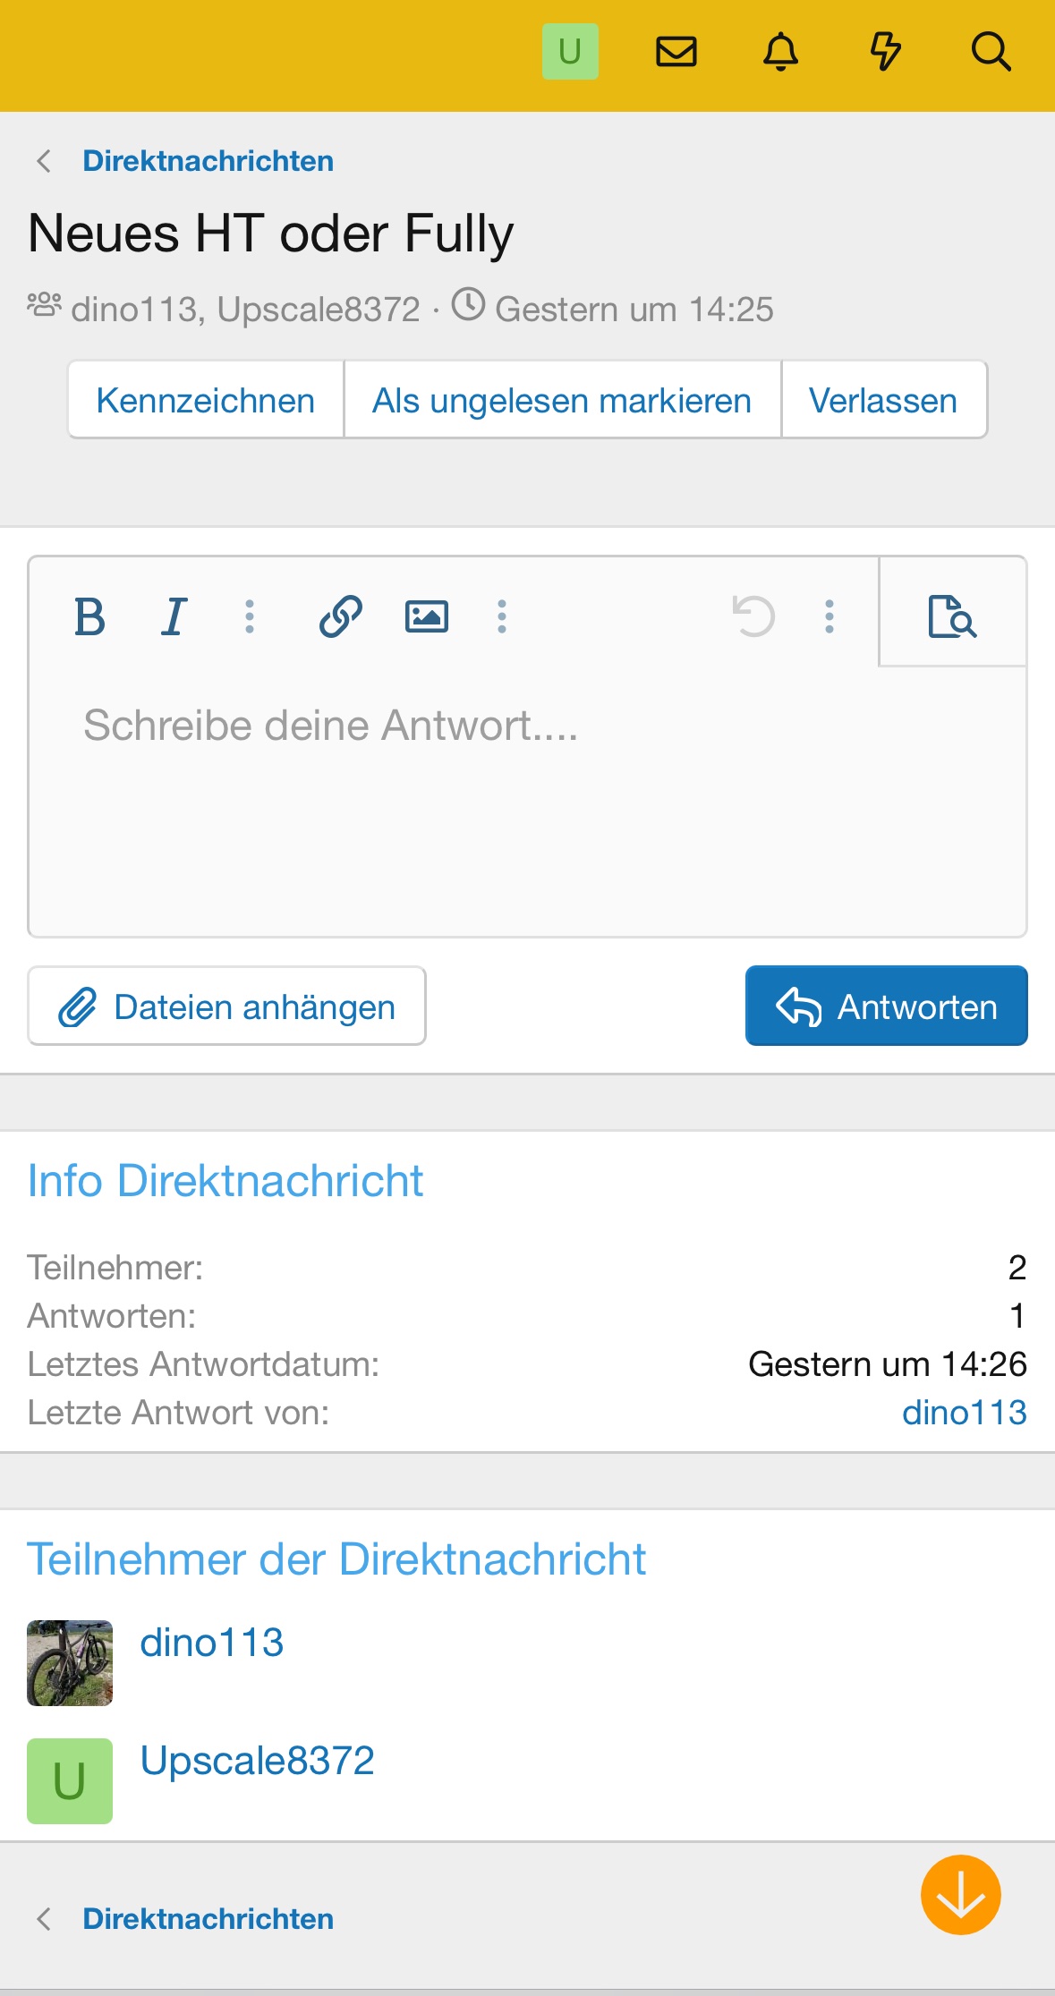Click the Kennzeichnen button
This screenshot has width=1055, height=1996.
(206, 400)
